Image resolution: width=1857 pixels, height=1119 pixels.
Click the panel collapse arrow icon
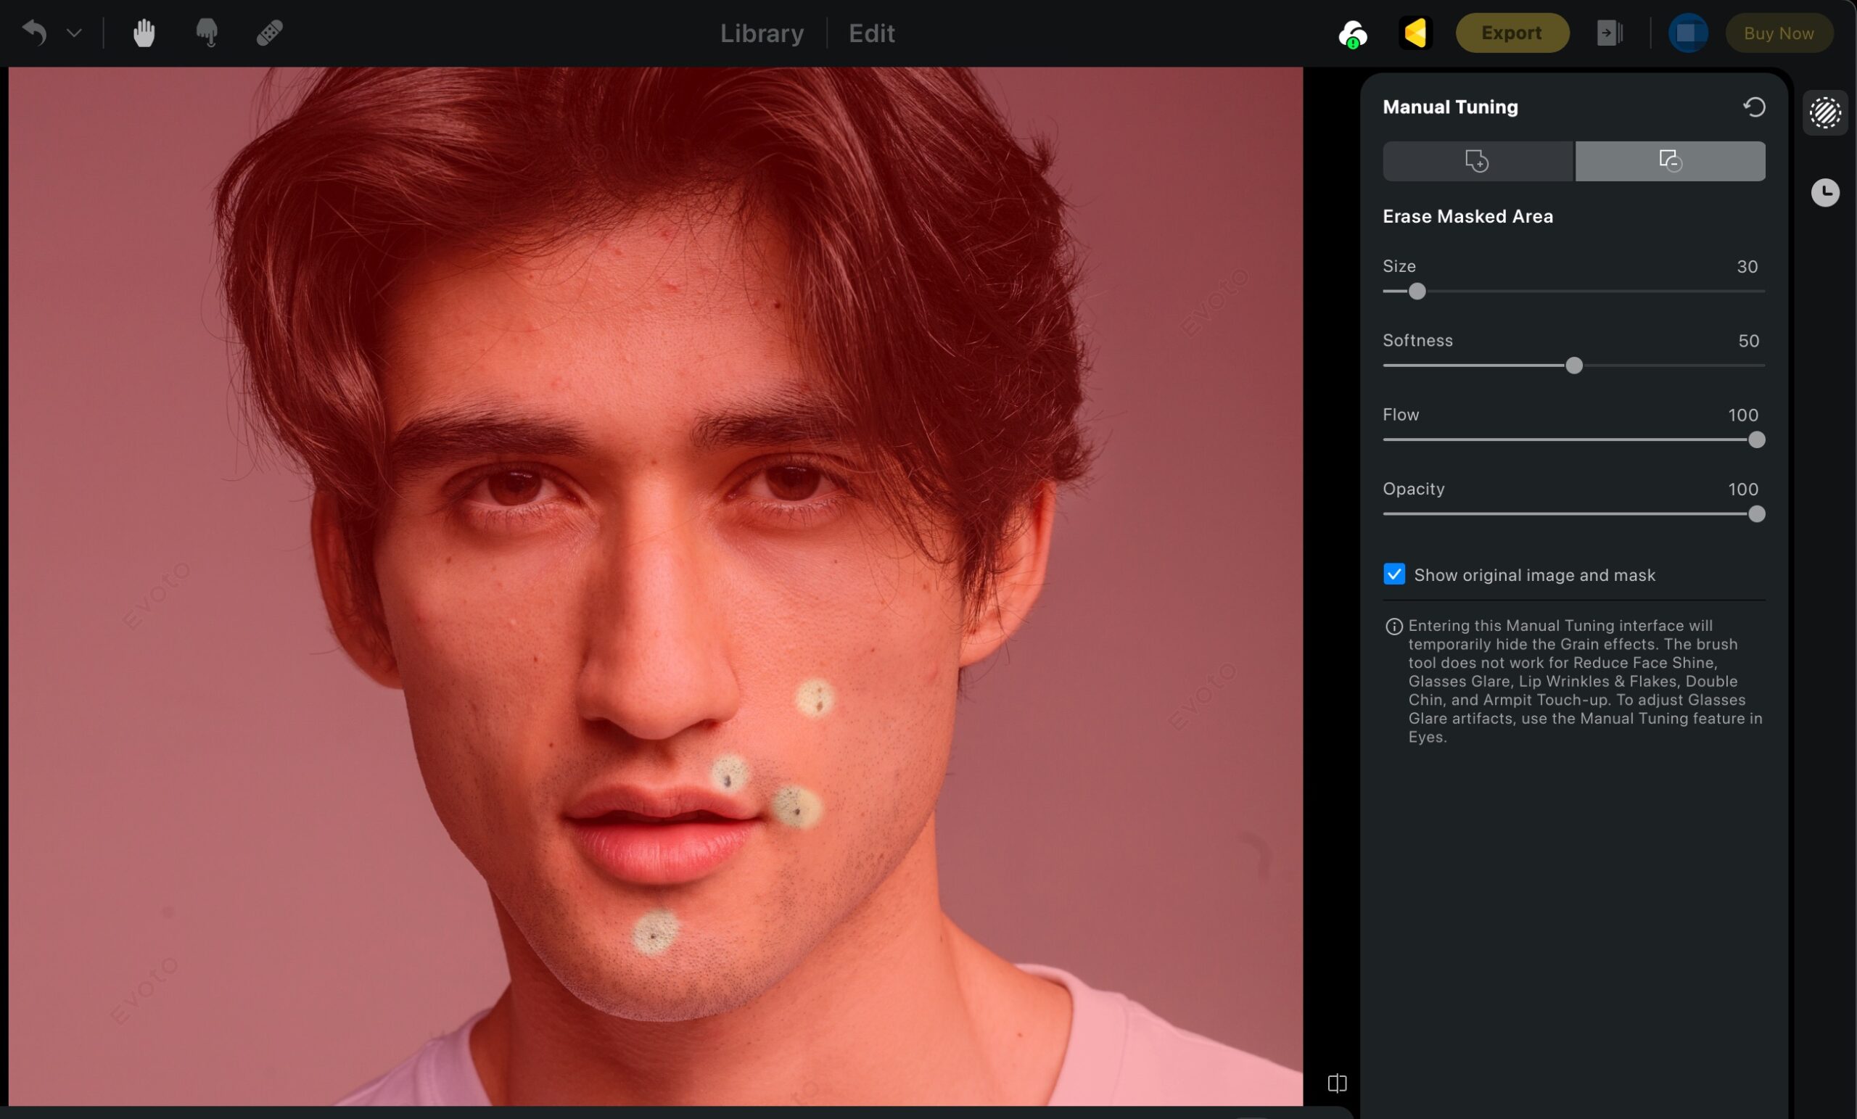point(1609,33)
